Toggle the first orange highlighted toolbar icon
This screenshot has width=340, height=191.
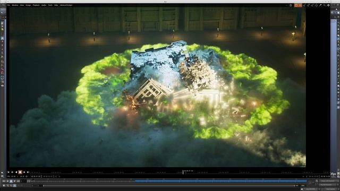click(x=296, y=5)
